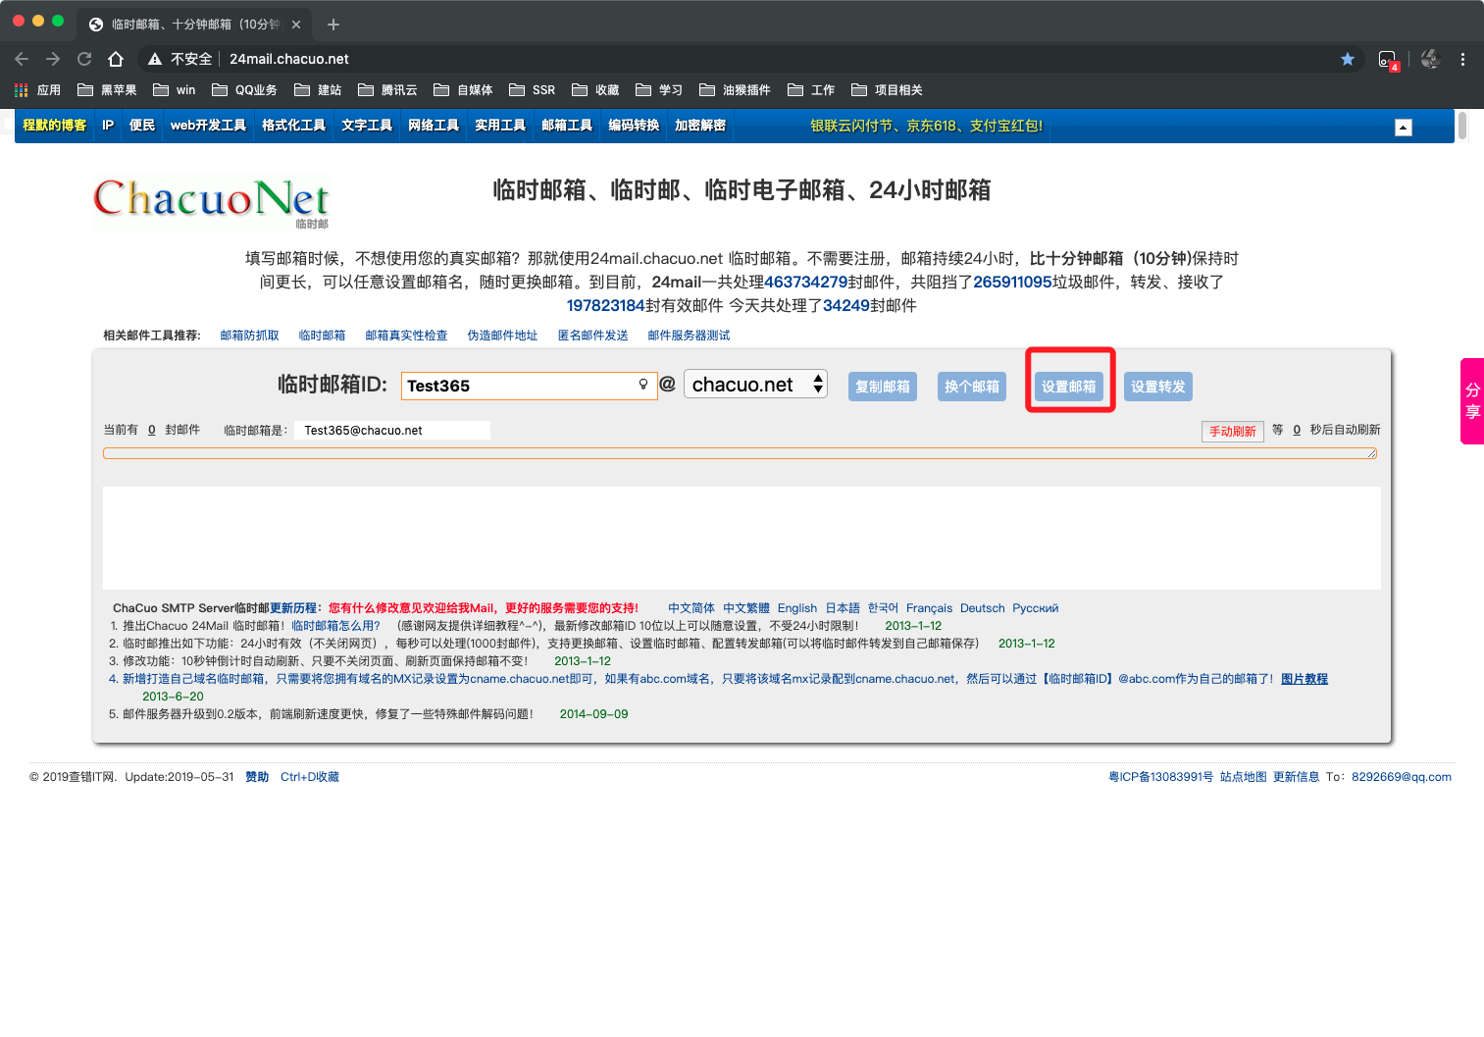Click the blue bookmark star icon
The width and height of the screenshot is (1484, 1037).
click(x=1348, y=59)
